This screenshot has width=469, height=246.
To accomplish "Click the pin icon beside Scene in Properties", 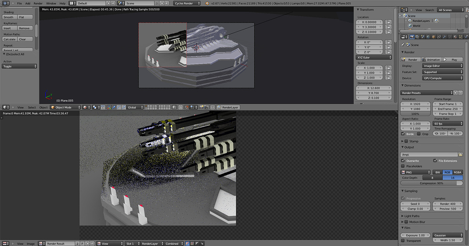I will (403, 45).
